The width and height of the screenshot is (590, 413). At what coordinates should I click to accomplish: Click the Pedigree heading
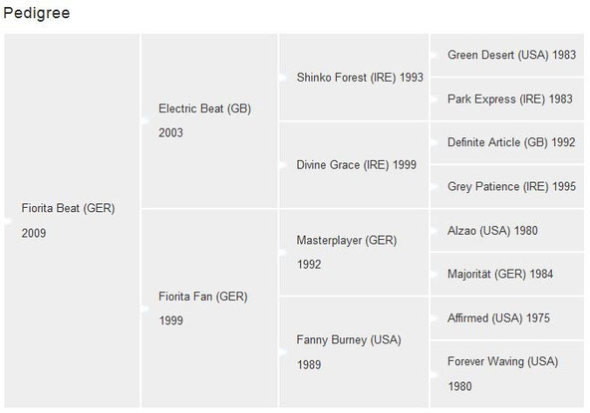(37, 13)
